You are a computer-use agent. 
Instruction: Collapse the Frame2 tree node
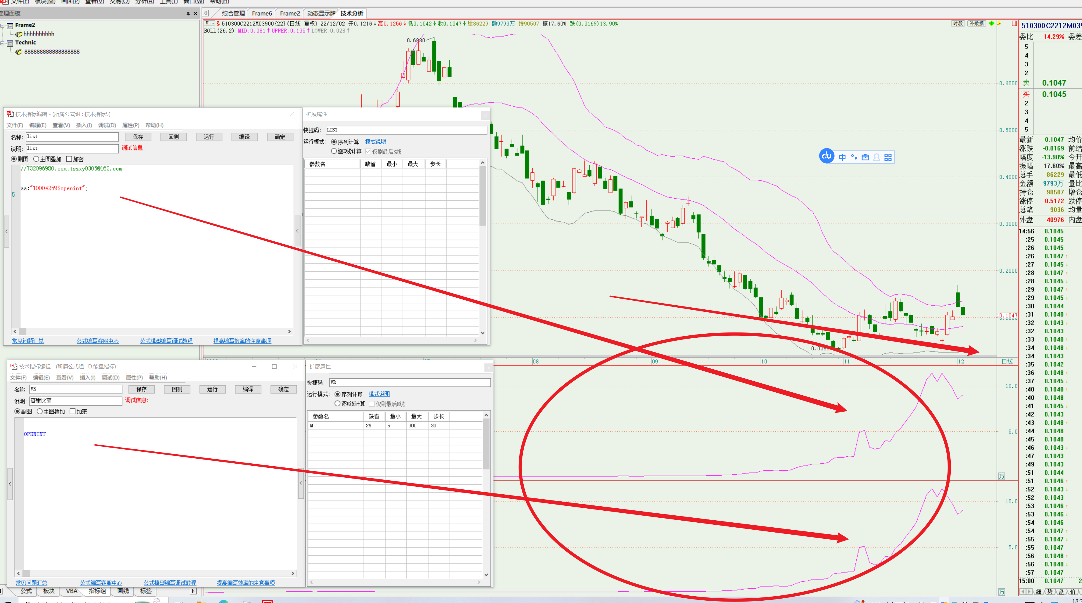(x=3, y=26)
